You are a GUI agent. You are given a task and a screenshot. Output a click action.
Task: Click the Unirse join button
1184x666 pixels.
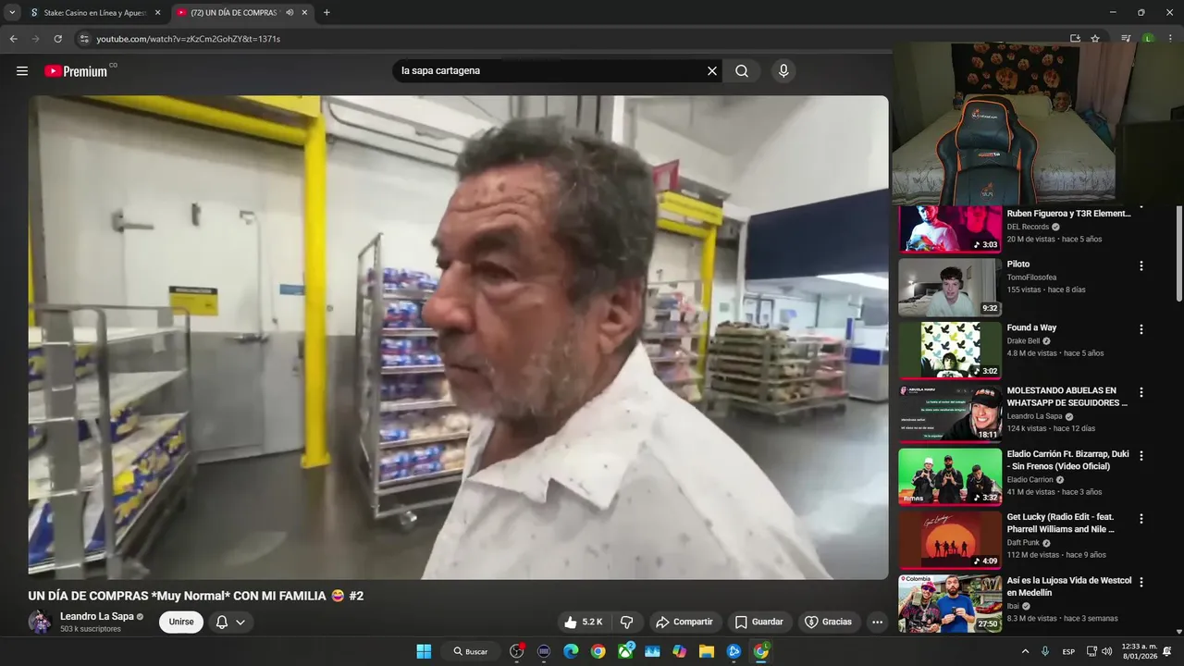coord(181,622)
